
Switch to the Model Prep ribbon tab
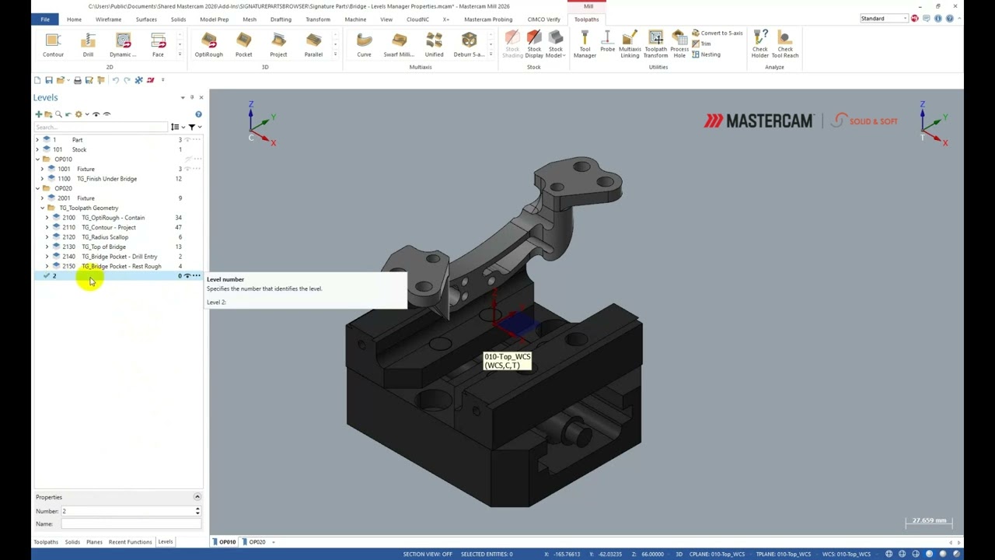click(x=214, y=19)
